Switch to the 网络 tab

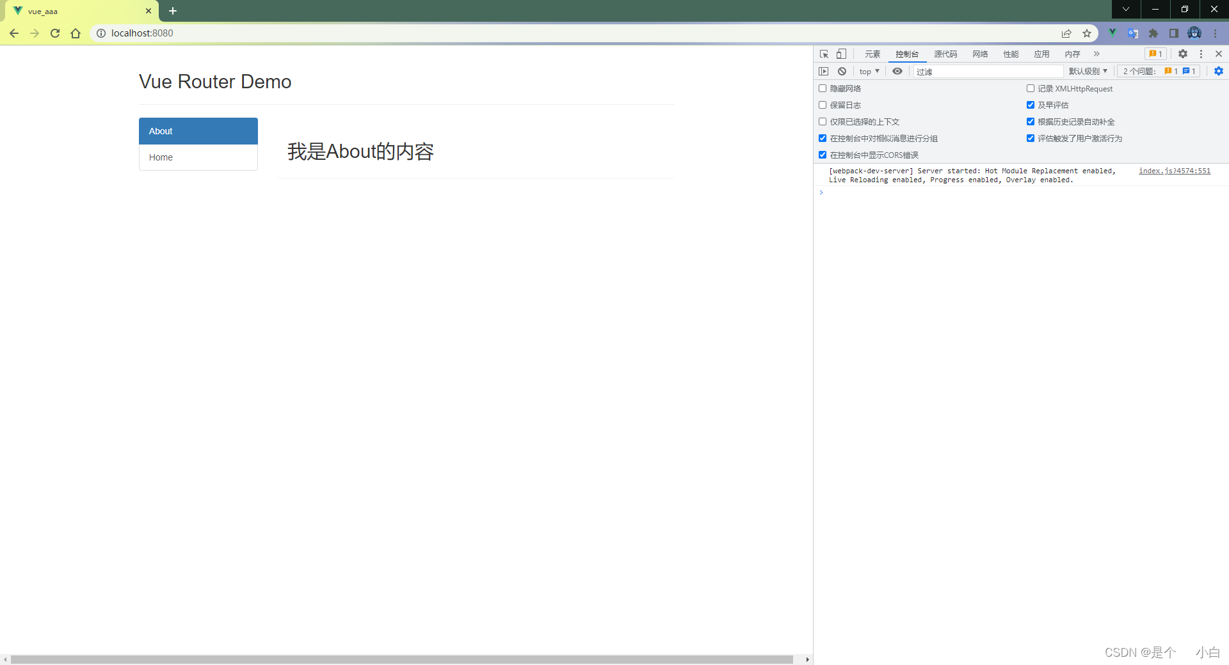click(x=979, y=54)
